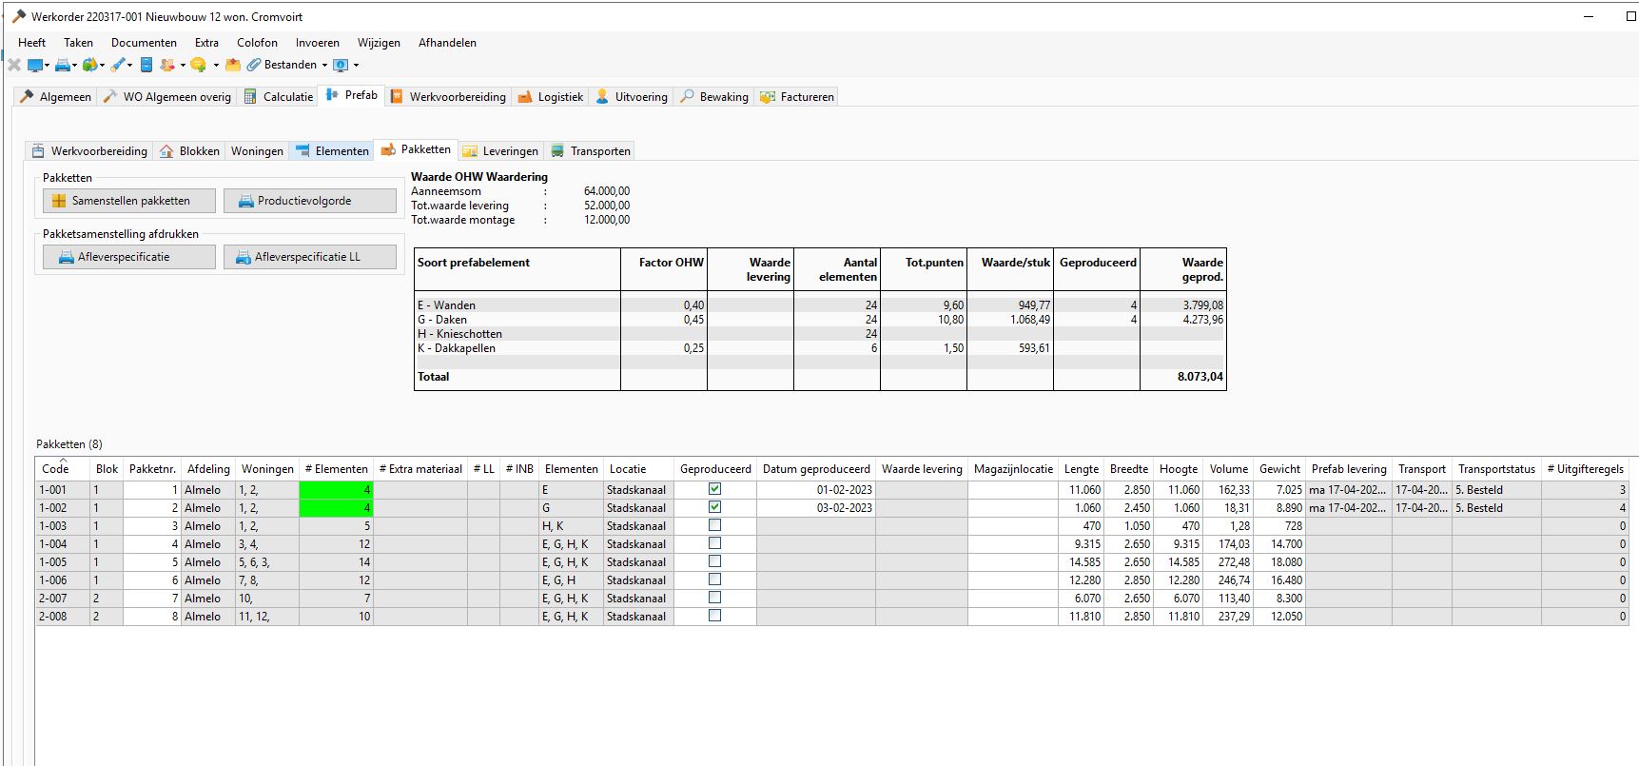1639x766 pixels.
Task: Uncheck Geproduceerd for package 1-001
Action: click(715, 489)
